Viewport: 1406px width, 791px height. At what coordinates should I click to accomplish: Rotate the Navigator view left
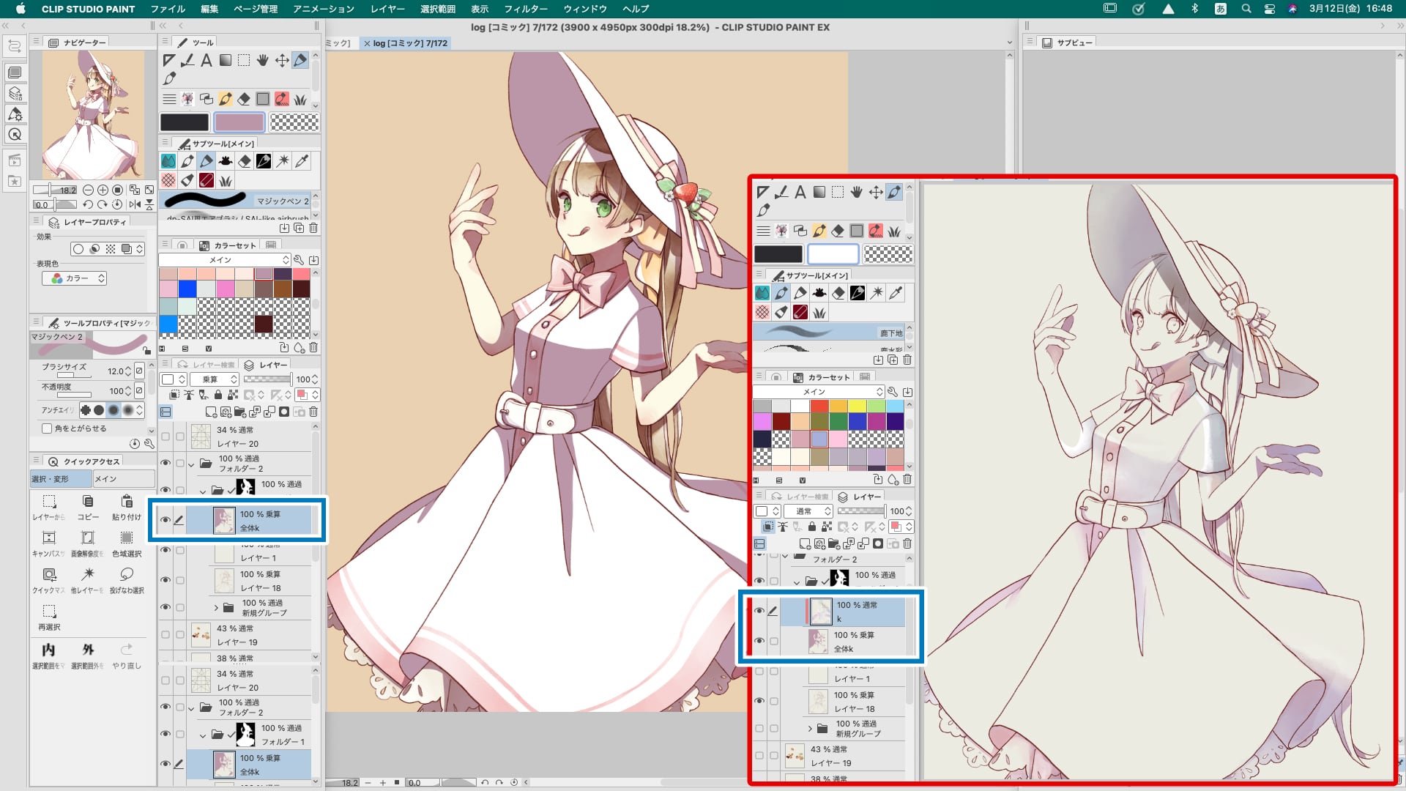[x=88, y=204]
